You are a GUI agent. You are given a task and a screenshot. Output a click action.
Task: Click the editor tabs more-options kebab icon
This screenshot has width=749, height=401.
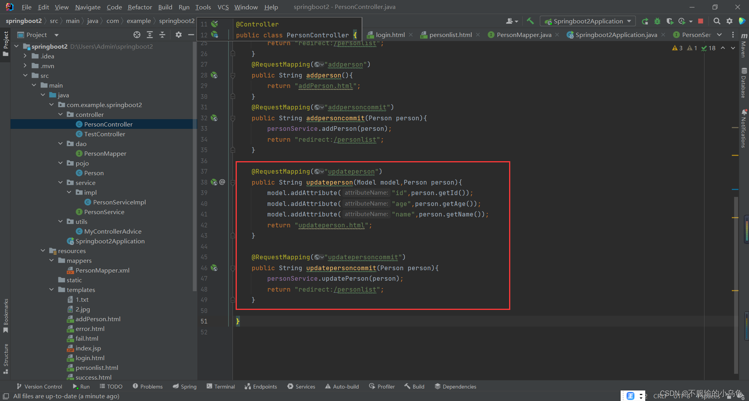point(733,35)
